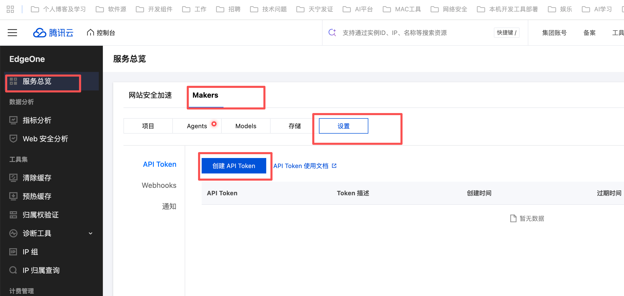This screenshot has height=296, width=624.
Task: Click the Tencent Cloud logo
Action: [x=53, y=33]
